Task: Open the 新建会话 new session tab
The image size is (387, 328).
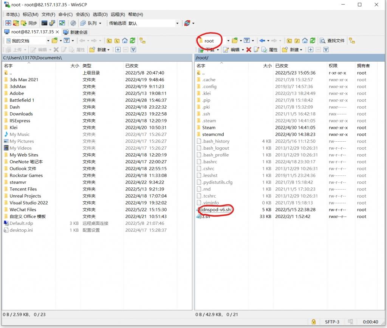Action: [x=75, y=32]
